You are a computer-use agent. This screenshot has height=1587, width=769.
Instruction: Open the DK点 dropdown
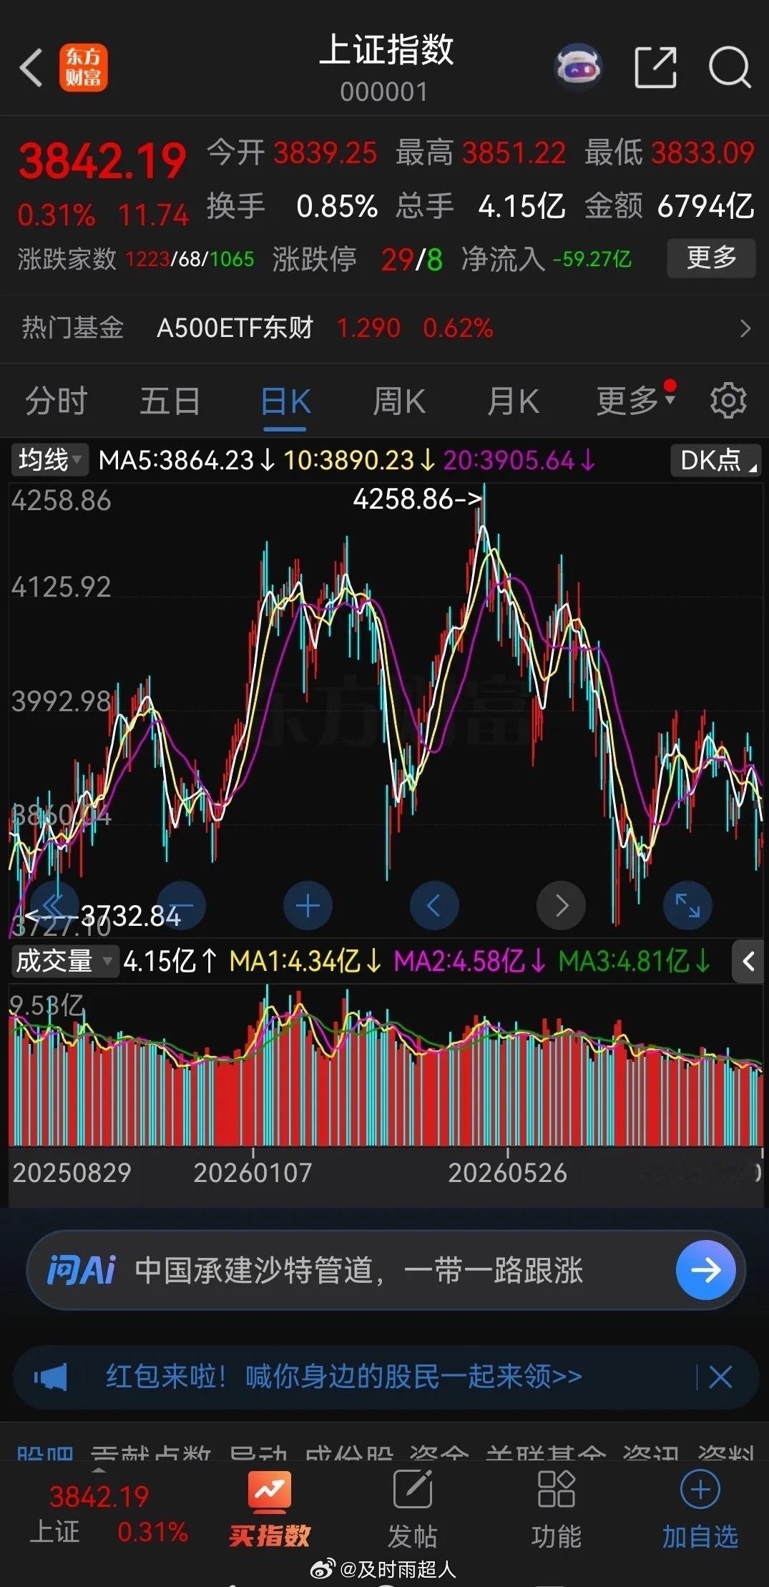coord(716,460)
